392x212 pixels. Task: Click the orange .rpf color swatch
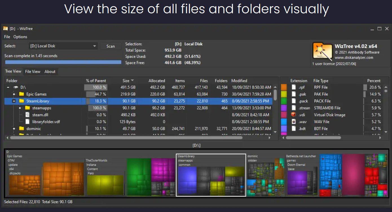click(284, 87)
